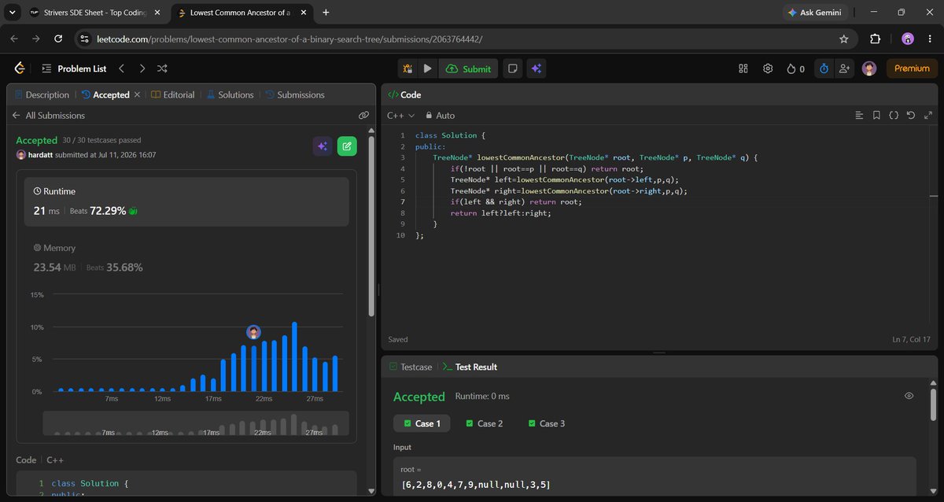Viewport: 944px width, 502px height.
Task: Open browser extensions puzzle icon
Action: [x=876, y=39]
